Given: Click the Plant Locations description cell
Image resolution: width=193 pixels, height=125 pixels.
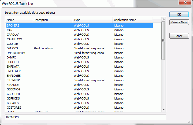Looking at the screenshot, I should (x=43, y=48).
